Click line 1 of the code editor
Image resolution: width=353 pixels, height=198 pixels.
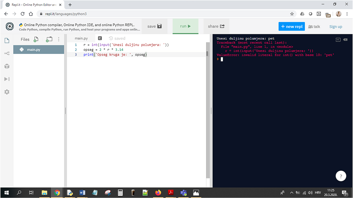126,45
